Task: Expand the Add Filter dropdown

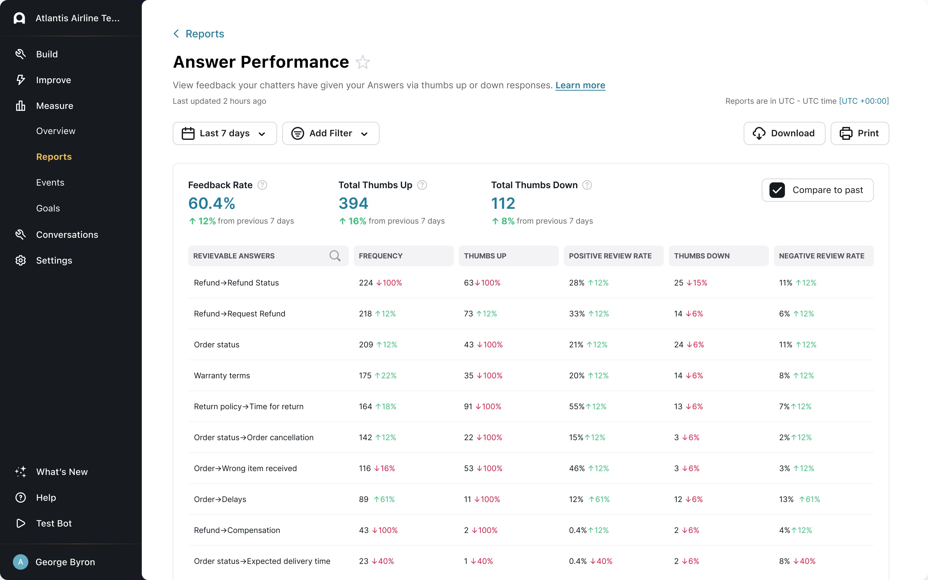Action: 331,133
